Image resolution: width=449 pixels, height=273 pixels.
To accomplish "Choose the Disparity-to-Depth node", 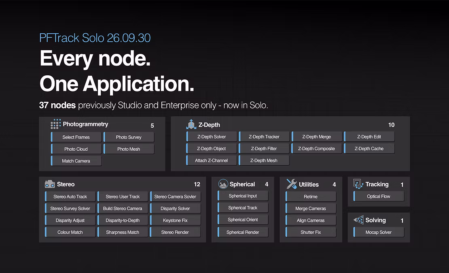I will (123, 220).
